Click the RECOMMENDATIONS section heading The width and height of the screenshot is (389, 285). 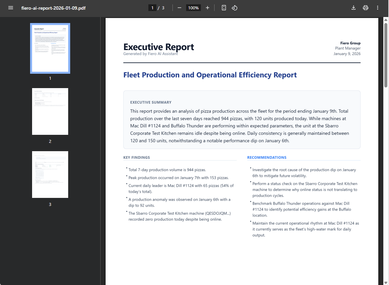click(x=267, y=158)
